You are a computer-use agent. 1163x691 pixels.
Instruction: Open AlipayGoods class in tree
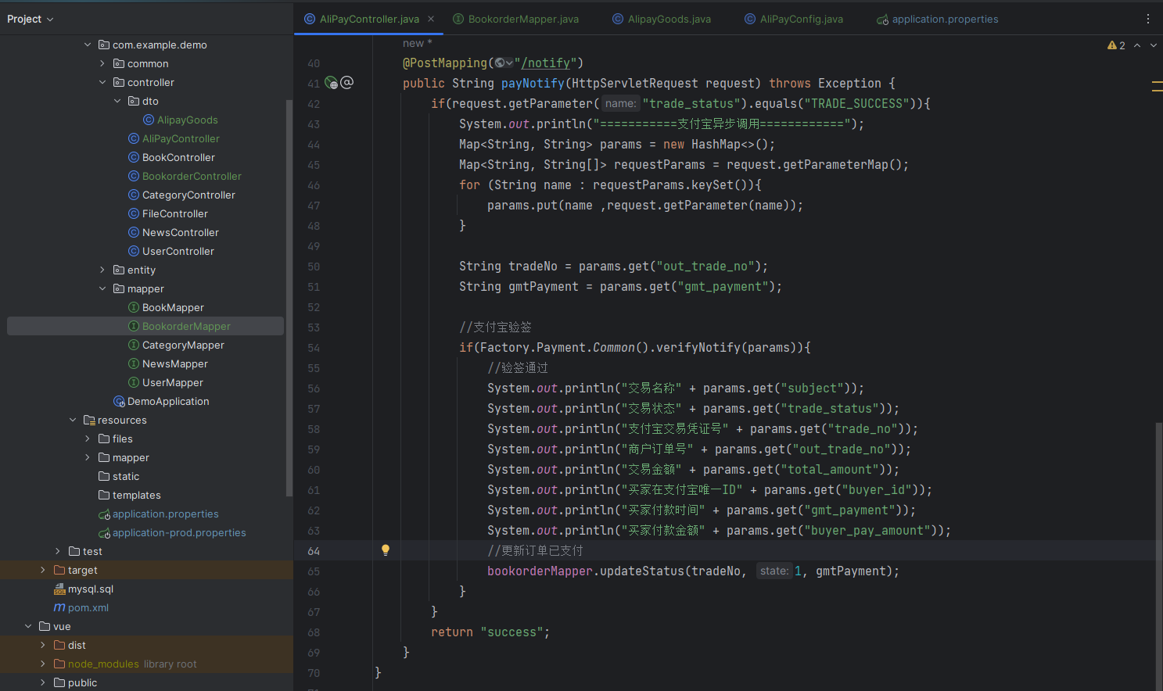(181, 120)
